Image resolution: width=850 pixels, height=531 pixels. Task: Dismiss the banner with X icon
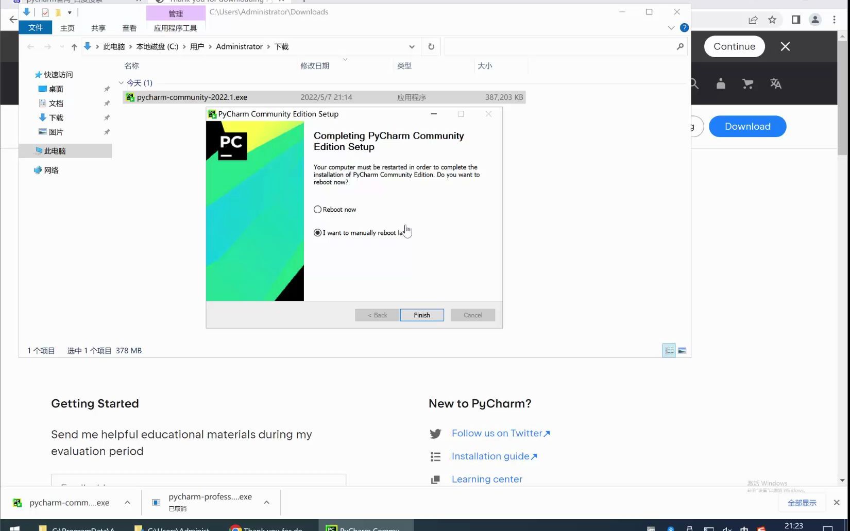(x=785, y=46)
